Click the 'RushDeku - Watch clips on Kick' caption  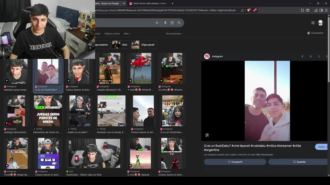84,175
